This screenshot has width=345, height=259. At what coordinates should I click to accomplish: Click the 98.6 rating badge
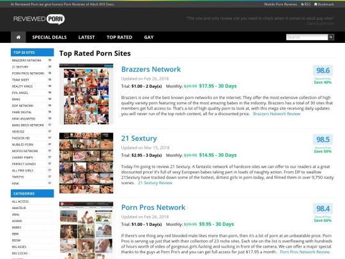323,70
